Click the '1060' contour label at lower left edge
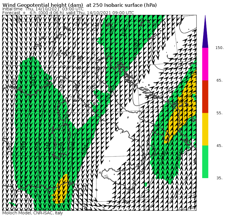 coord(9,148)
